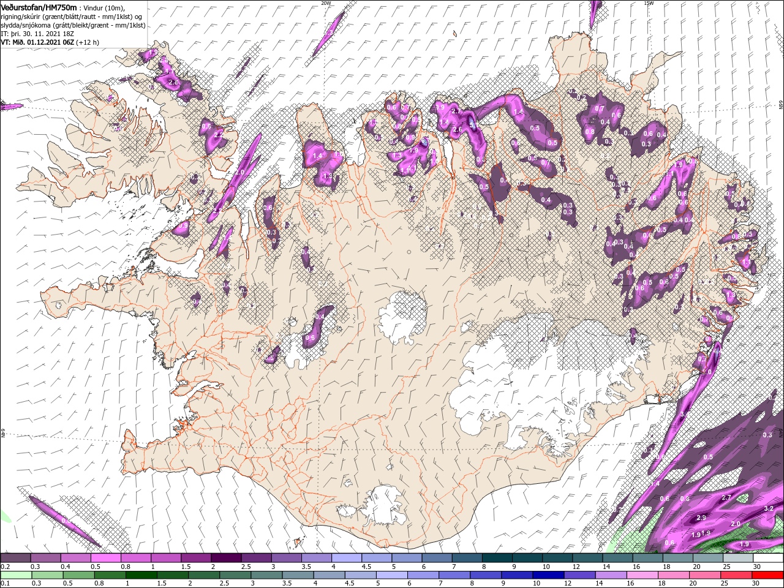Click the 20W longitude label

click(326, 2)
